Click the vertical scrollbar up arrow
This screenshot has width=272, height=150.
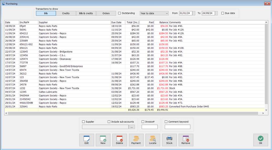point(266,22)
